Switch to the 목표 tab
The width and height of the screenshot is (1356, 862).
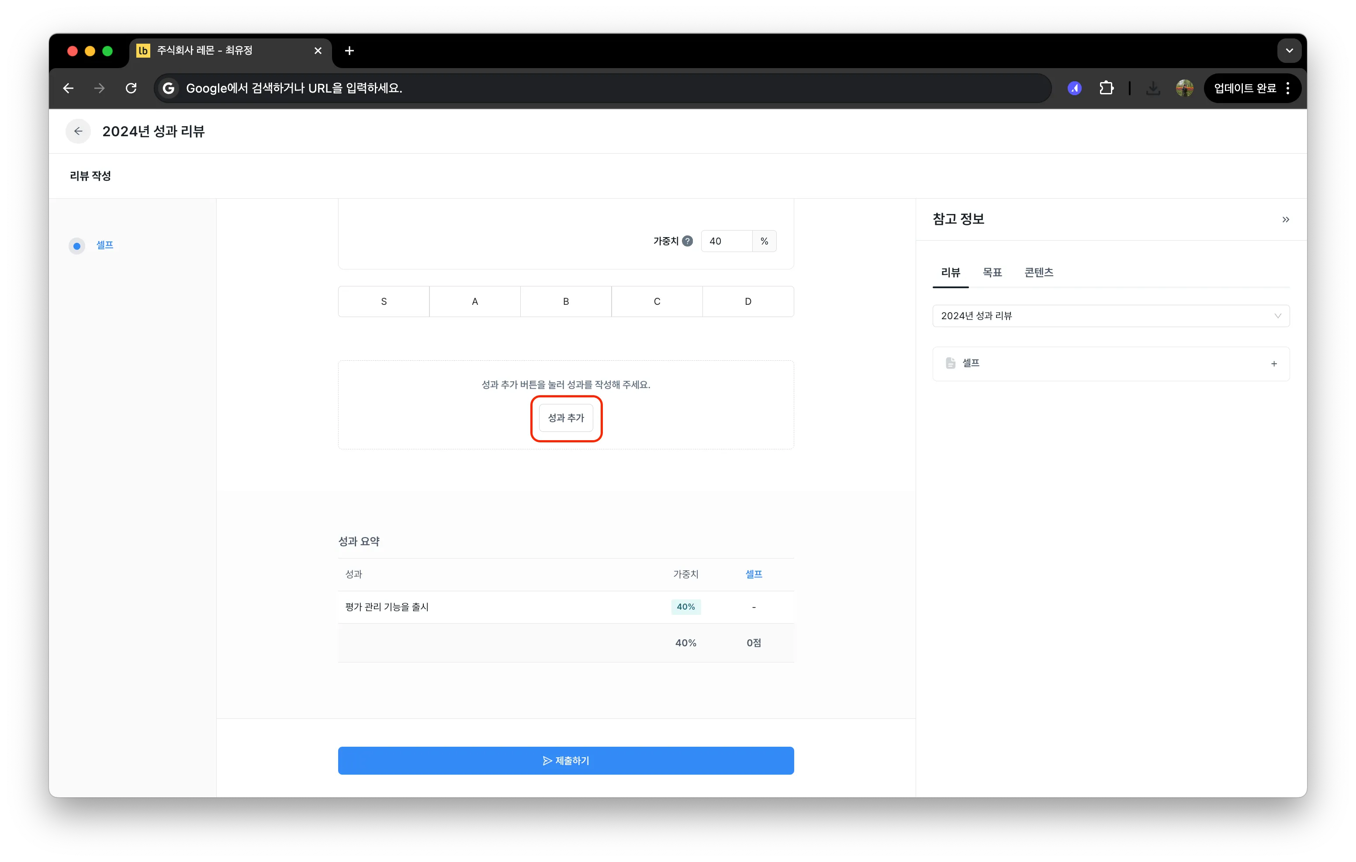pos(992,272)
